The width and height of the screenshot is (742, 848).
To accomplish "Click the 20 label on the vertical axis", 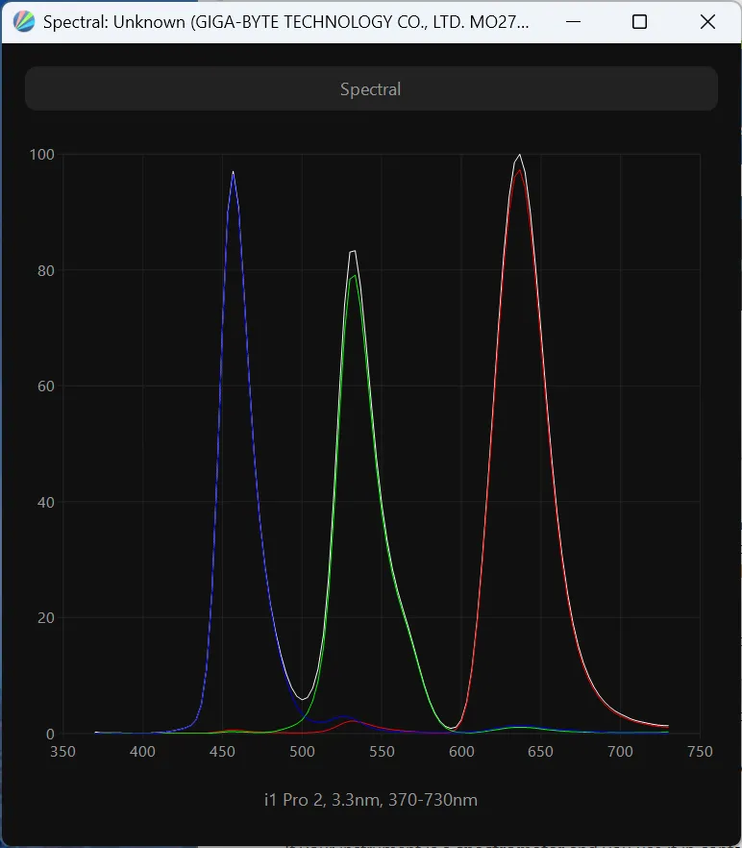I will point(44,618).
